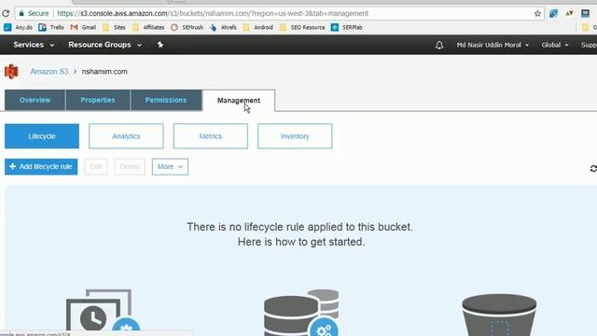Viewport: 597px width, 336px height.
Task: Click the Amazon S3 logo icon
Action: (x=11, y=72)
